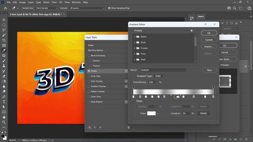Open the Sample Size dropdown
This screenshot has height=142, width=253.
pos(47,8)
